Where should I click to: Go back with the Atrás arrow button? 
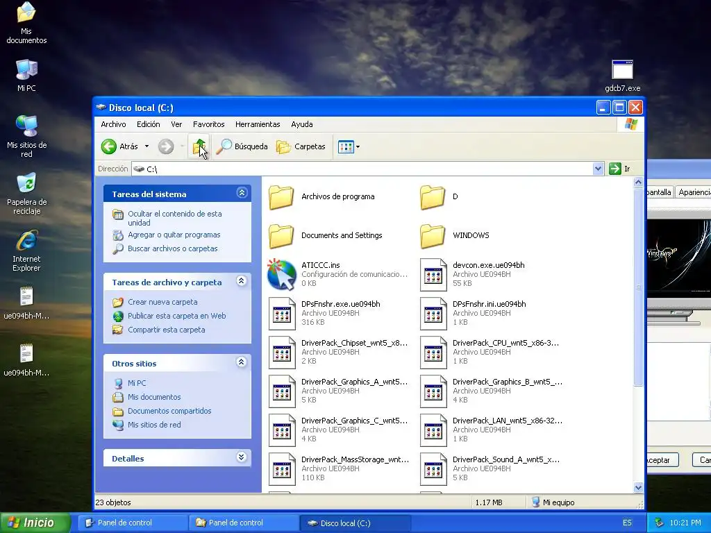point(119,146)
